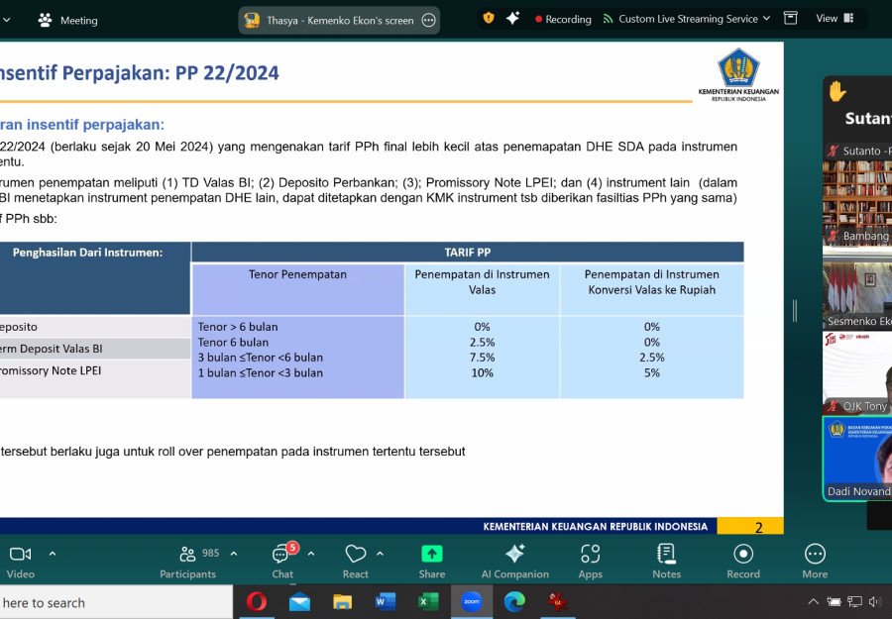Click the Windows taskbar search box

point(116,602)
